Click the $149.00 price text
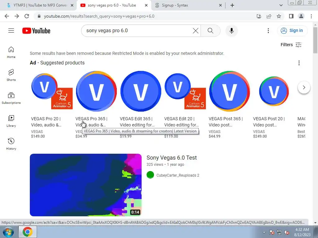318x238 pixels. (38, 136)
